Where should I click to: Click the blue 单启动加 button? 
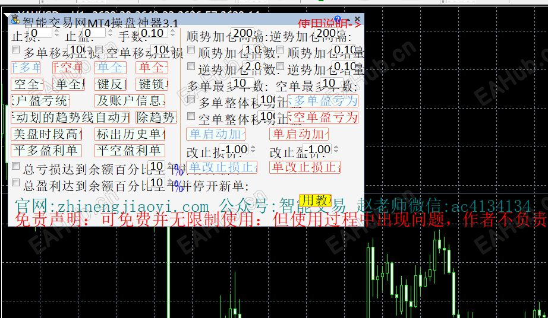pos(216,134)
